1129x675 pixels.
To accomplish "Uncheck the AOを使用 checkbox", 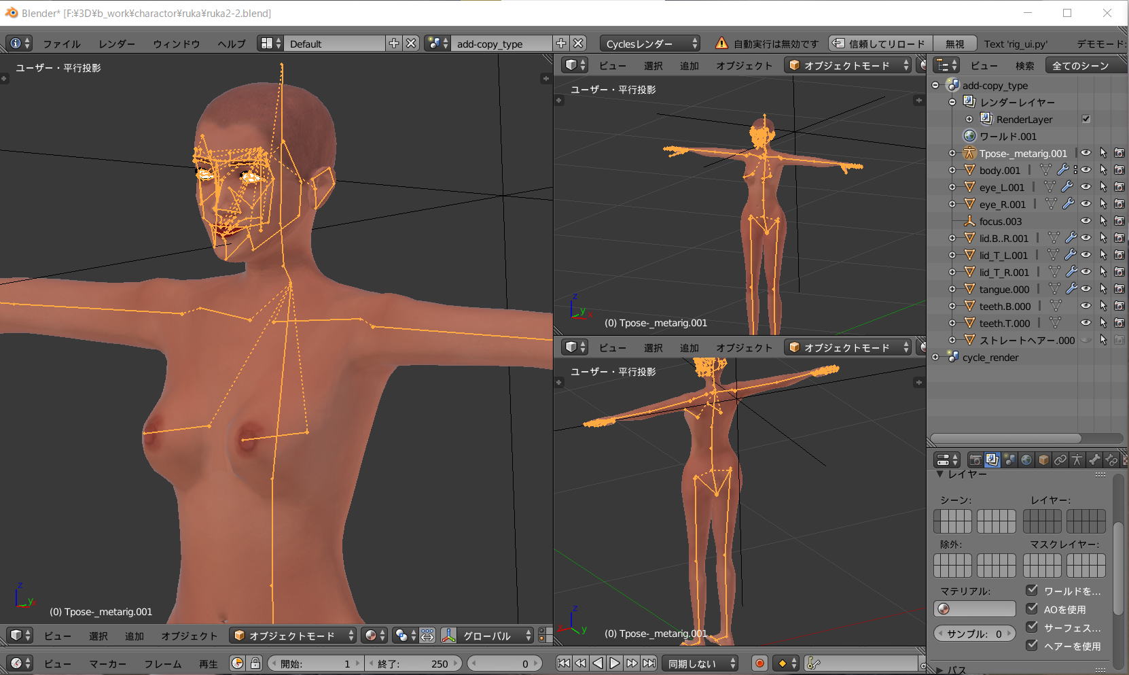I will 1032,608.
